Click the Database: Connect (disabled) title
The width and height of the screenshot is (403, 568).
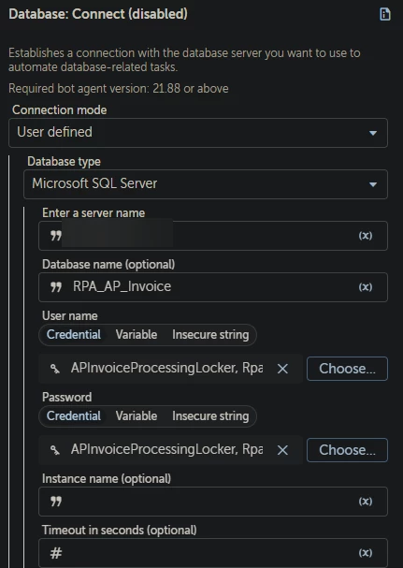click(x=98, y=14)
